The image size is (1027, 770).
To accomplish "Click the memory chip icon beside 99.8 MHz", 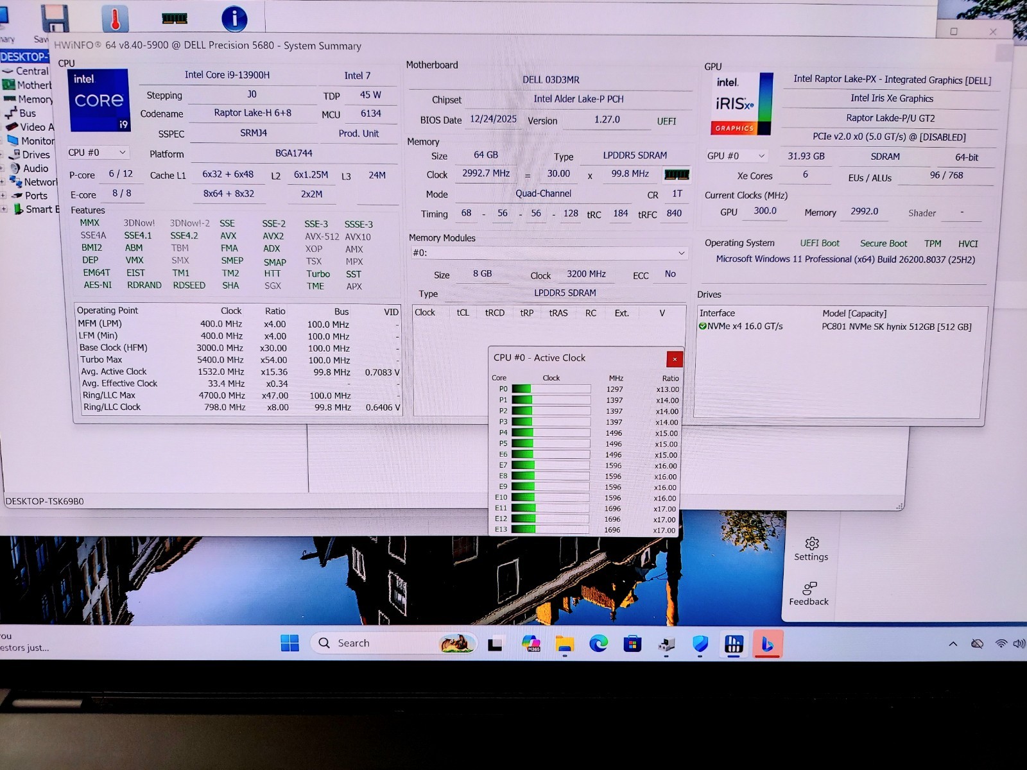I will (677, 174).
